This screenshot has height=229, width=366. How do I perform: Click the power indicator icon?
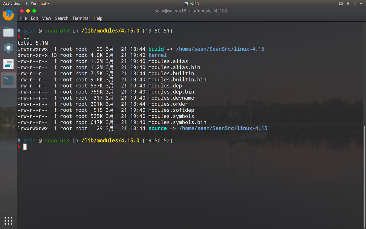[x=355, y=4]
